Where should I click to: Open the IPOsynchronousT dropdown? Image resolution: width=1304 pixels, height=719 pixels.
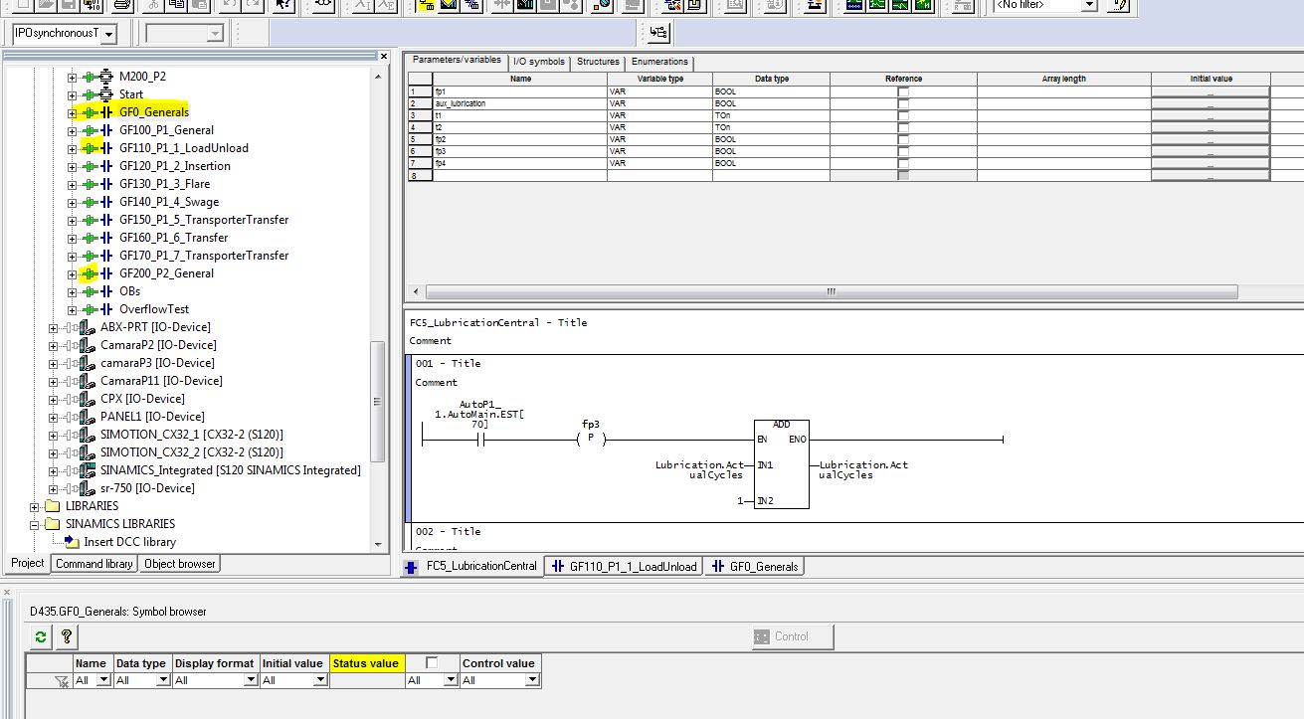(107, 34)
